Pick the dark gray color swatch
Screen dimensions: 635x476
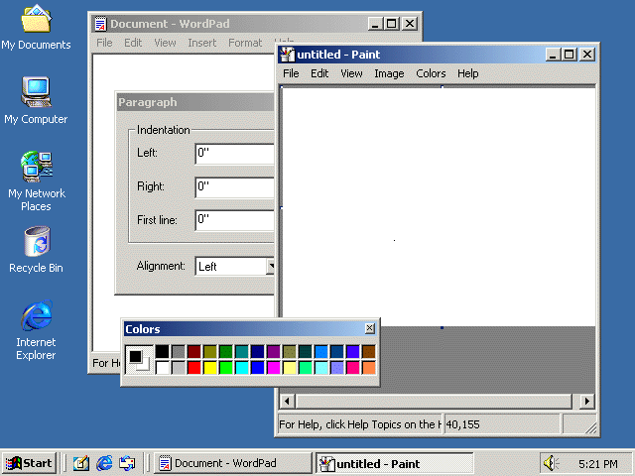point(178,351)
